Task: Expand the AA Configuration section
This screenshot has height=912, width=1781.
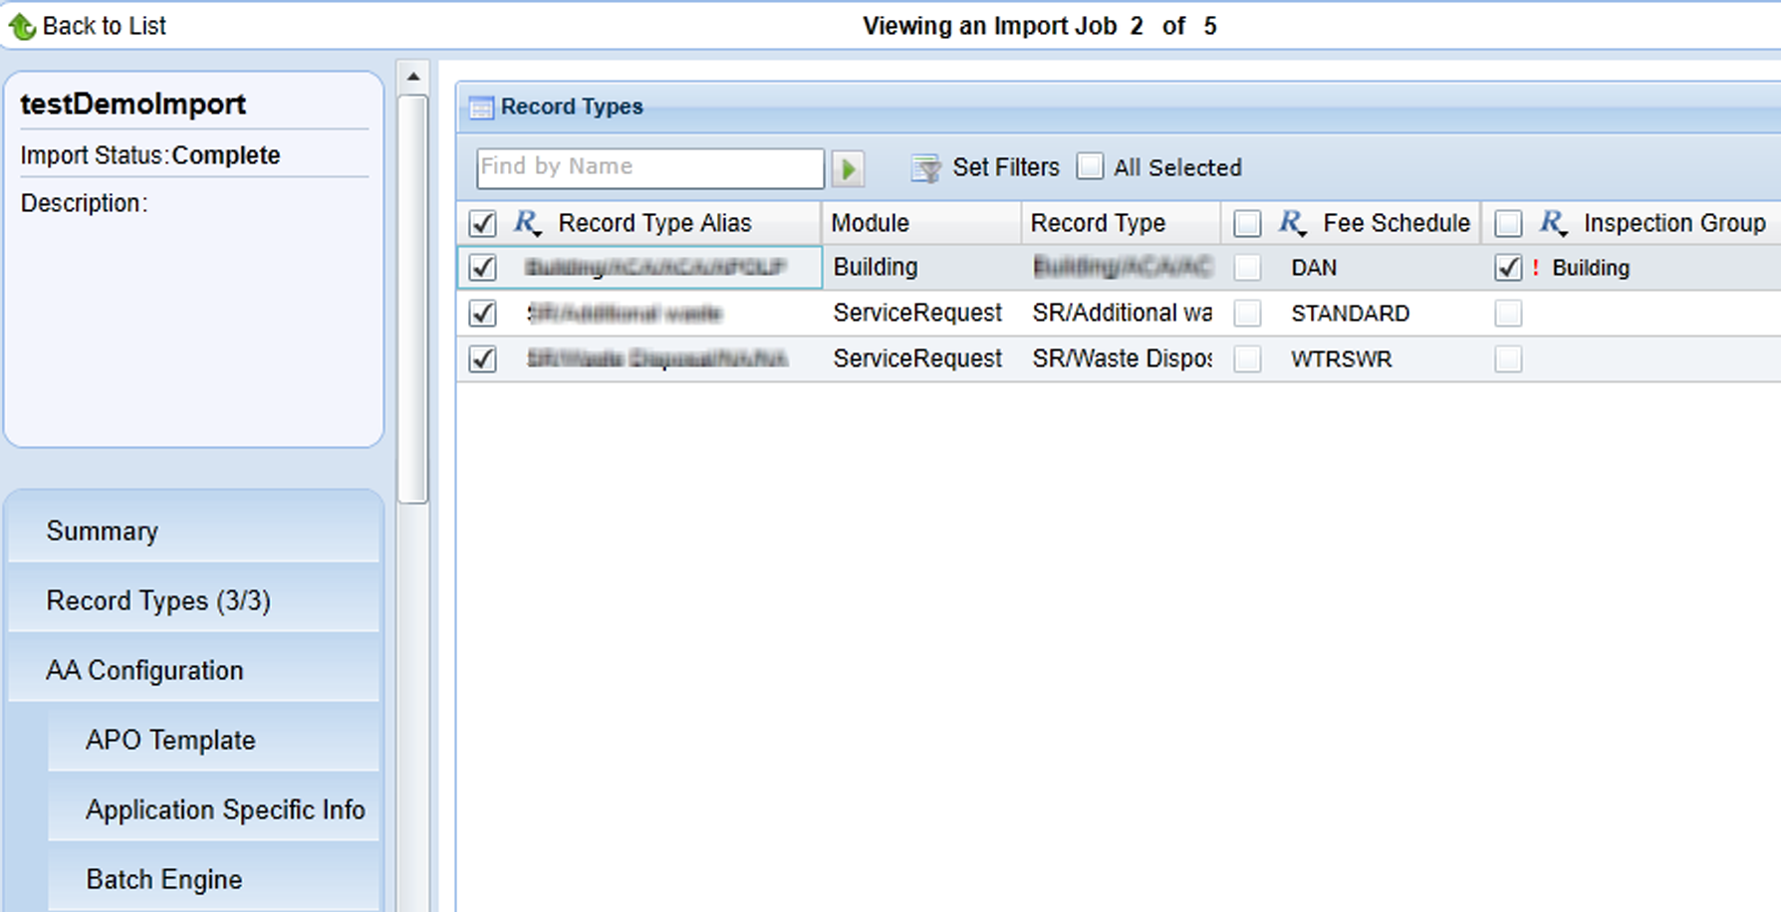Action: coord(144,670)
